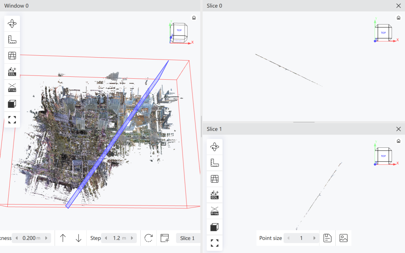Select the orbit rotate tool in Window 0

click(x=12, y=24)
